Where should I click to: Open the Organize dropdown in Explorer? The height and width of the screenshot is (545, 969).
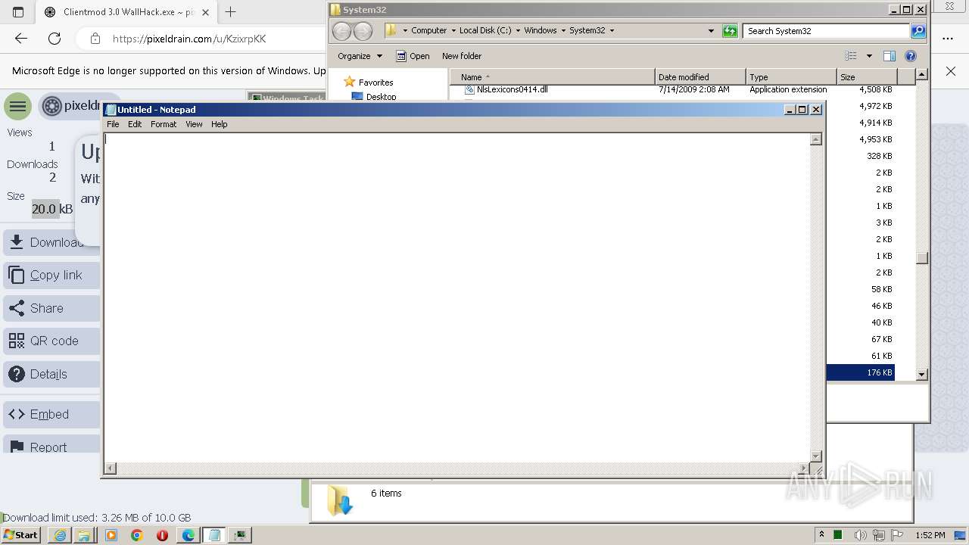click(360, 56)
